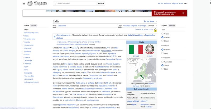Open Visualizza sorgente tab
This screenshot has width=211, height=109.
tap(130, 26)
